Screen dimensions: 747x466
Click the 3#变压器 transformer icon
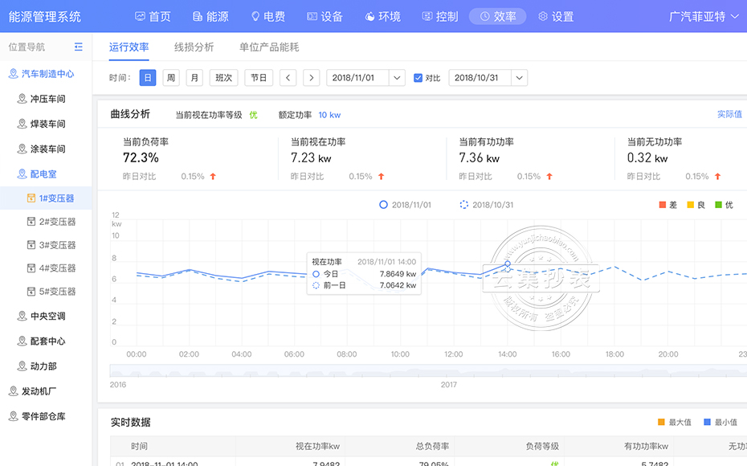(x=31, y=245)
